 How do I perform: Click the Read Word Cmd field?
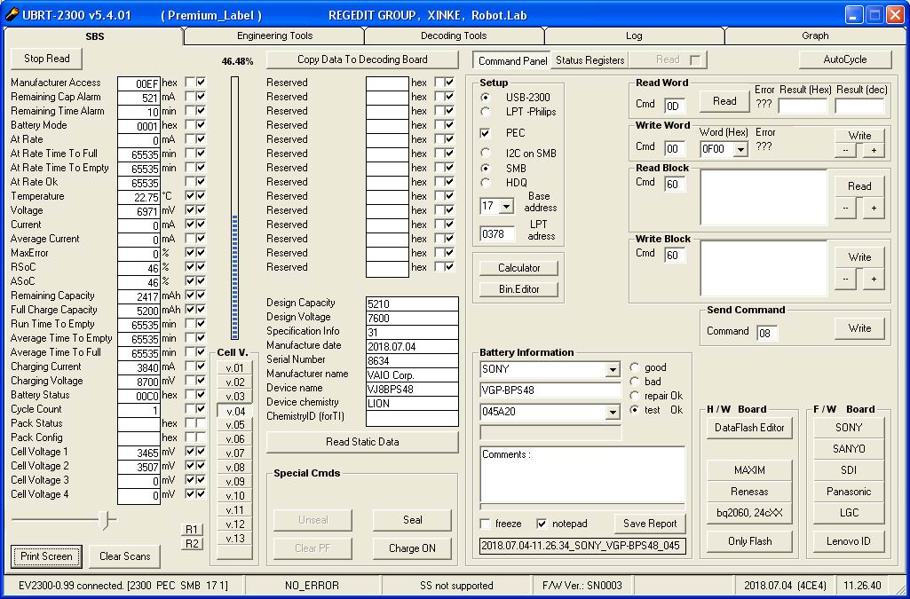pyautogui.click(x=675, y=106)
